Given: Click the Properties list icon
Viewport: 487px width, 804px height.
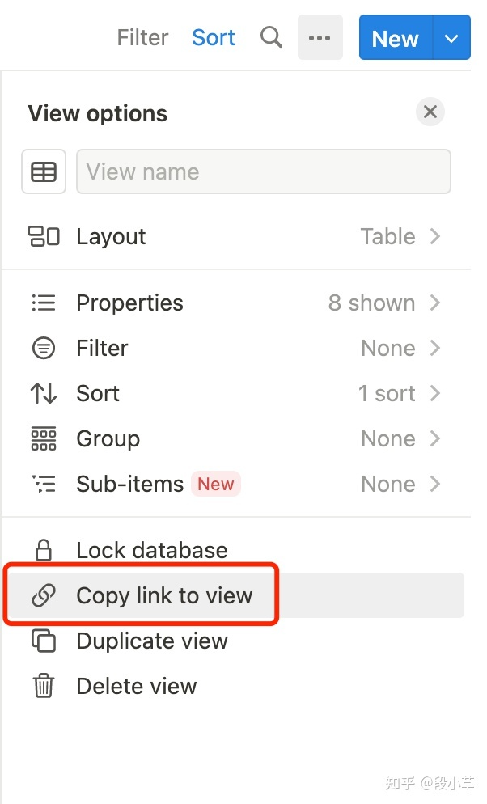Looking at the screenshot, I should point(44,303).
